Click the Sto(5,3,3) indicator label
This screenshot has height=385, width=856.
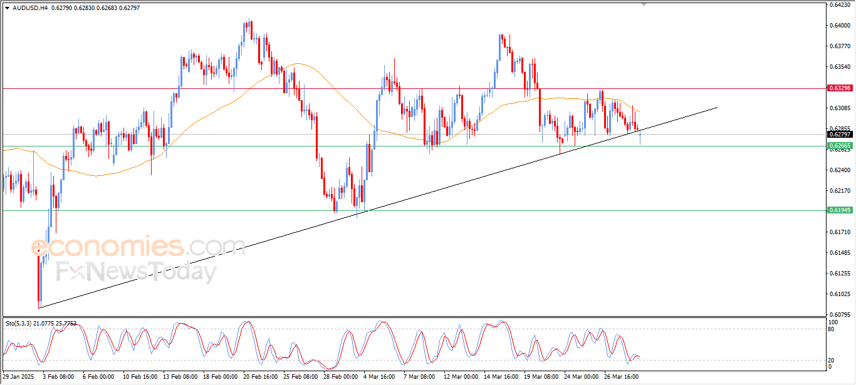(18, 323)
